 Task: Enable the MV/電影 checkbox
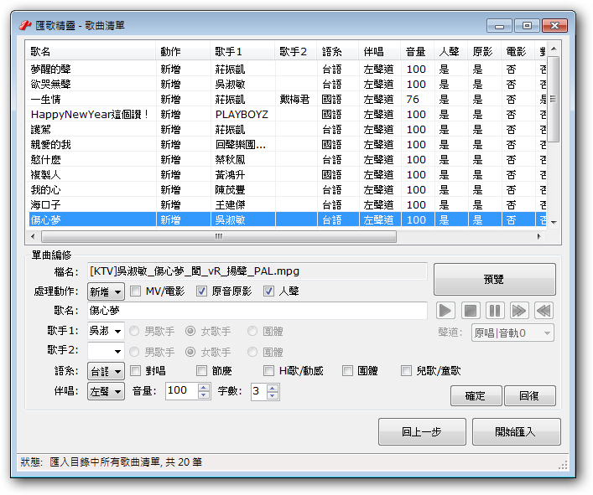(x=136, y=291)
